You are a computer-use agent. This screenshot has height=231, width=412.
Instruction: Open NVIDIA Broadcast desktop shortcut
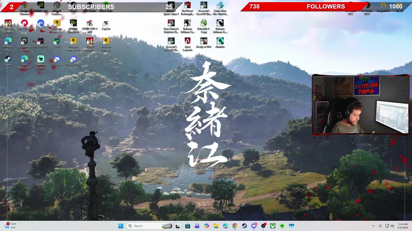point(73,27)
